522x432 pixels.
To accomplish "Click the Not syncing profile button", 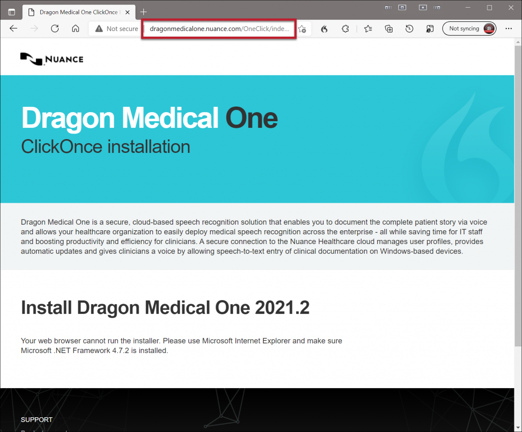I will (x=469, y=29).
